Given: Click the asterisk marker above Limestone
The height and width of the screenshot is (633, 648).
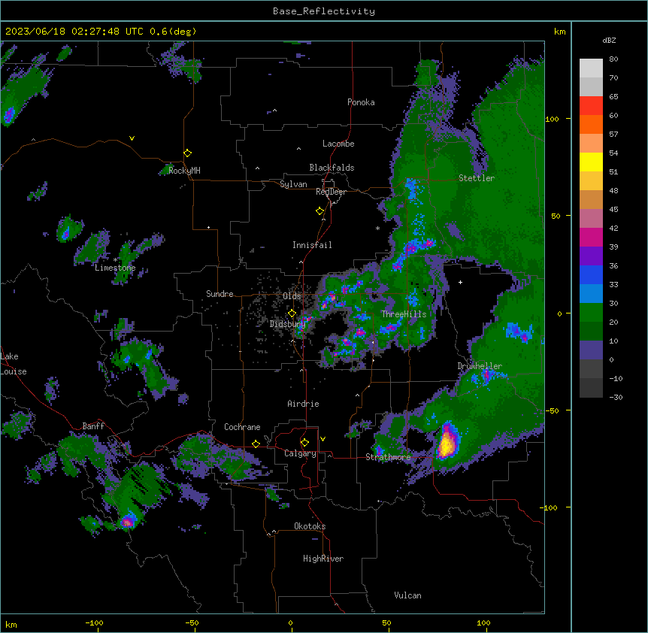Looking at the screenshot, I should 115,260.
